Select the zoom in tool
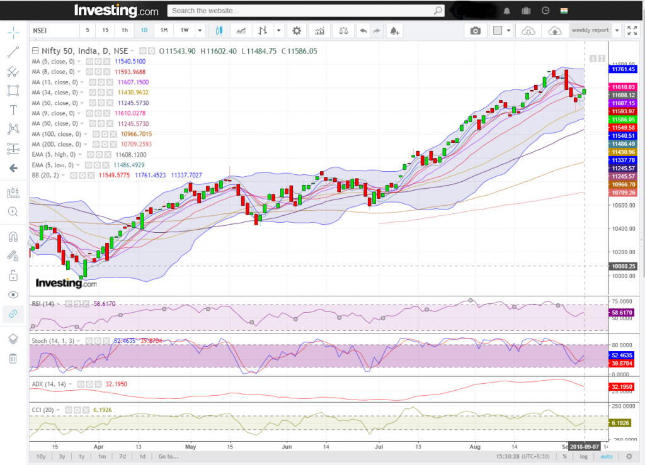The width and height of the screenshot is (645, 465). tap(13, 211)
